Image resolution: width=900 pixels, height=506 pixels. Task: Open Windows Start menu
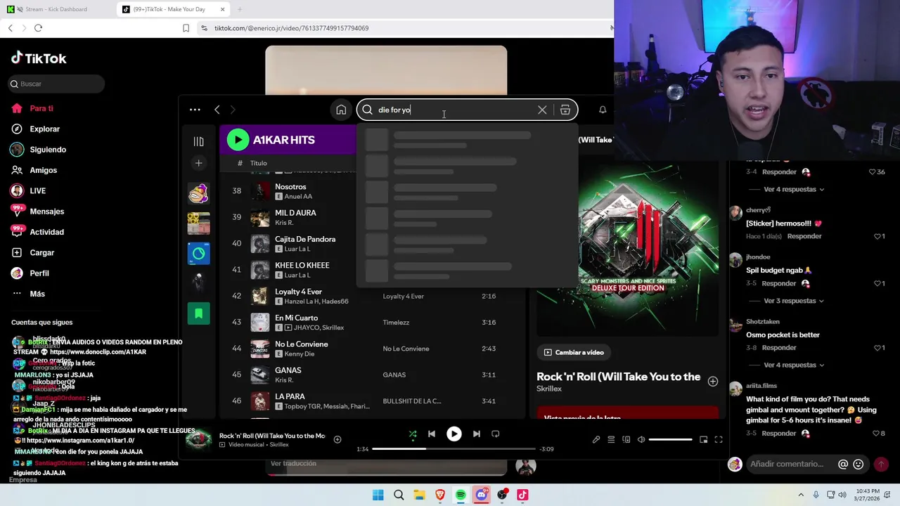(x=378, y=495)
